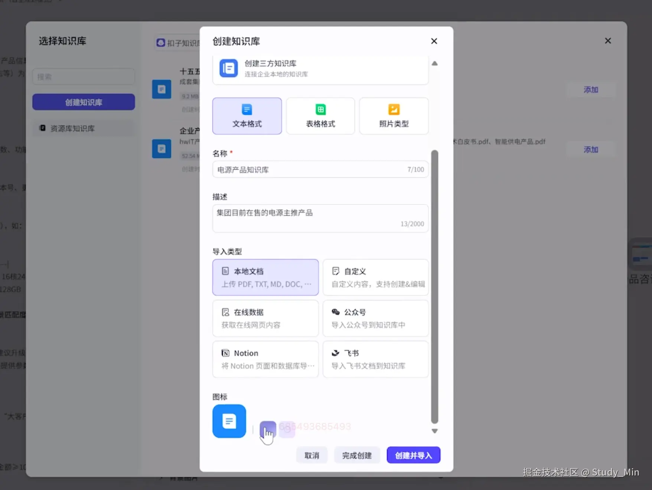
Task: Click the 取消 cancel button
Action: pos(312,455)
